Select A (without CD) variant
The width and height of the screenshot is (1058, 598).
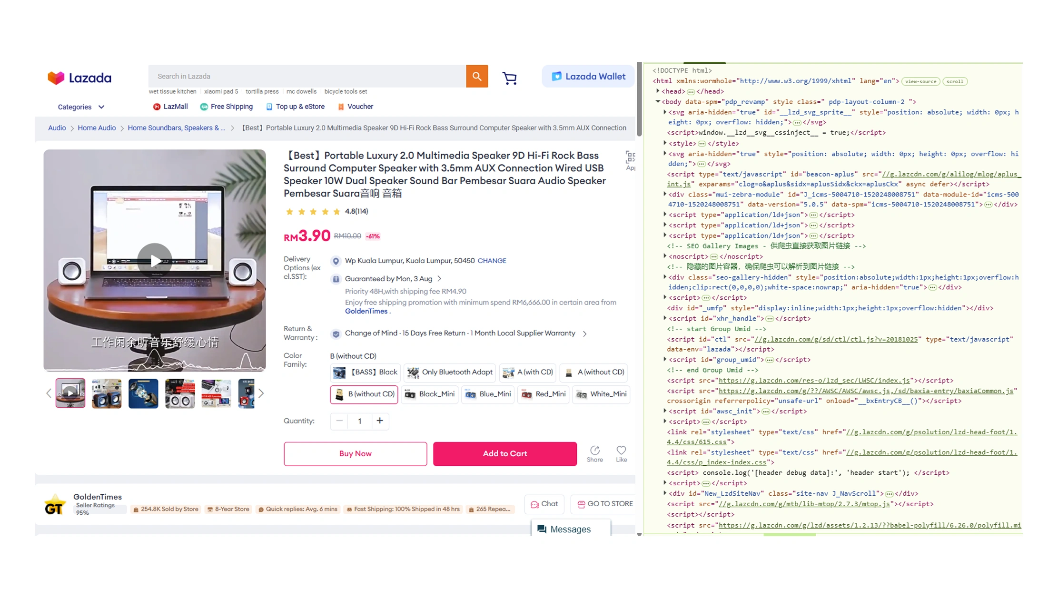(x=593, y=372)
